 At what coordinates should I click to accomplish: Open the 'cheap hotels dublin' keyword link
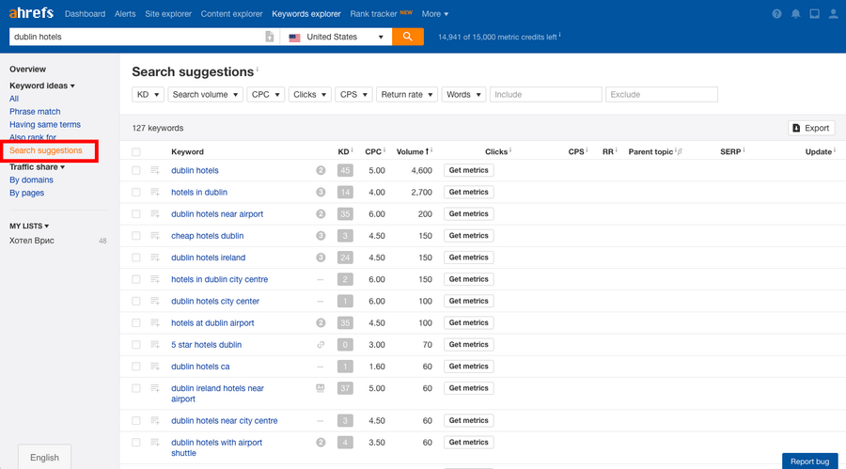click(x=207, y=236)
